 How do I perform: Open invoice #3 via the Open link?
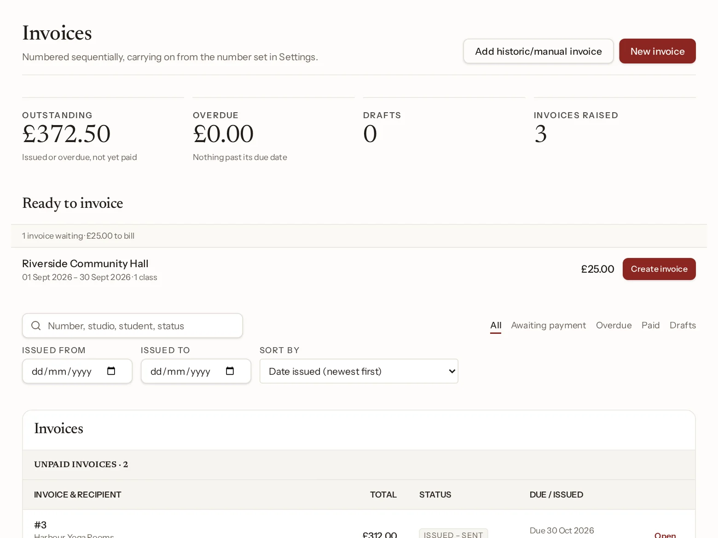[x=665, y=535]
